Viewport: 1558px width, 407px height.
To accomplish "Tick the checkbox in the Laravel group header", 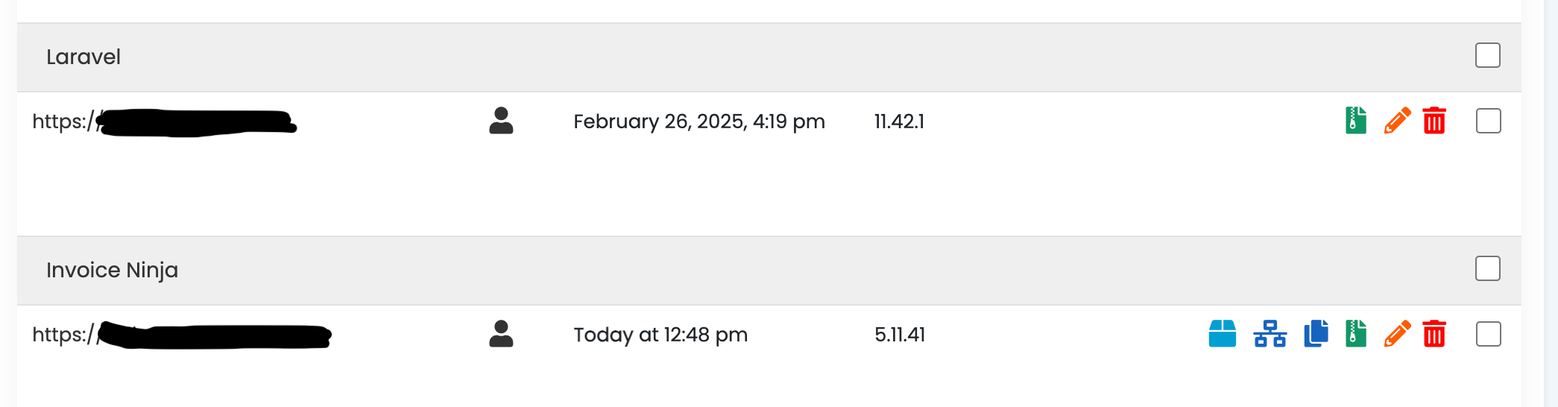I will point(1488,55).
